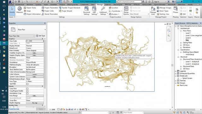Click Reveal Hidden Elements lightbulb icon
Viewport: 202px width, 114px height.
(78, 109)
